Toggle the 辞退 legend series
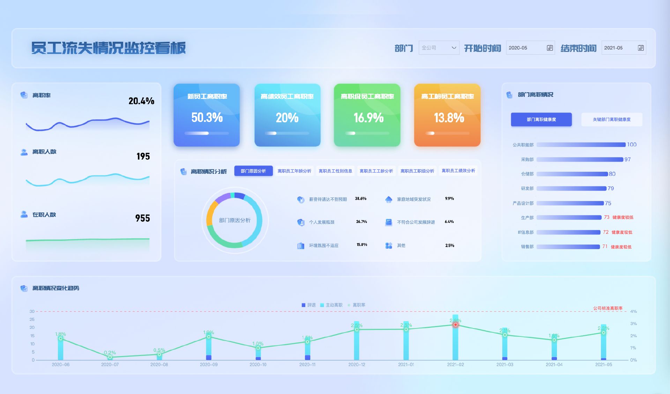The width and height of the screenshot is (670, 394). point(308,305)
